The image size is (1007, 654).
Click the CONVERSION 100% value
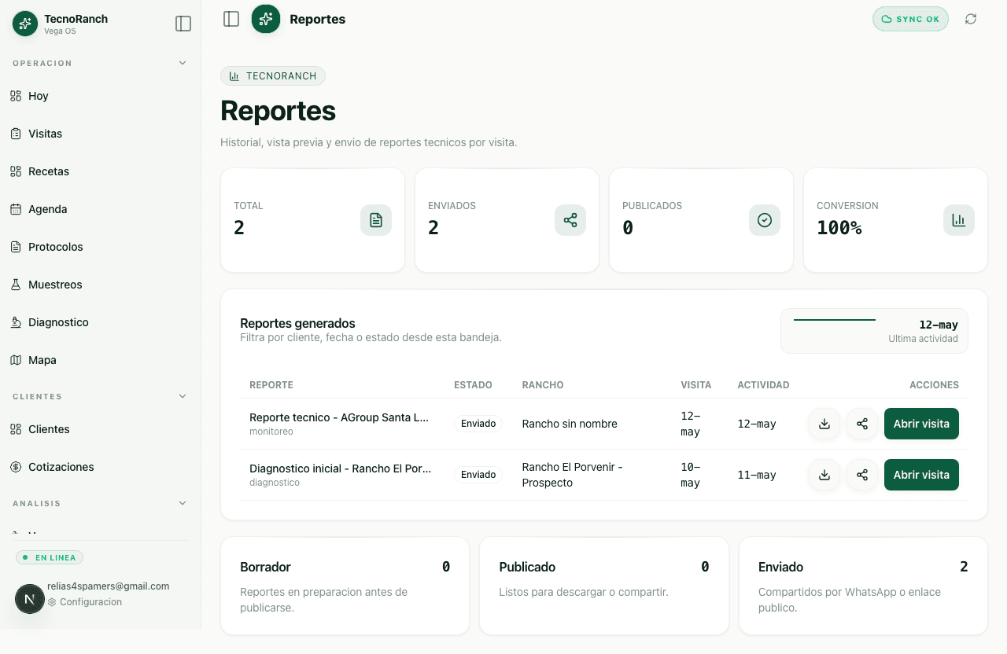coord(839,228)
